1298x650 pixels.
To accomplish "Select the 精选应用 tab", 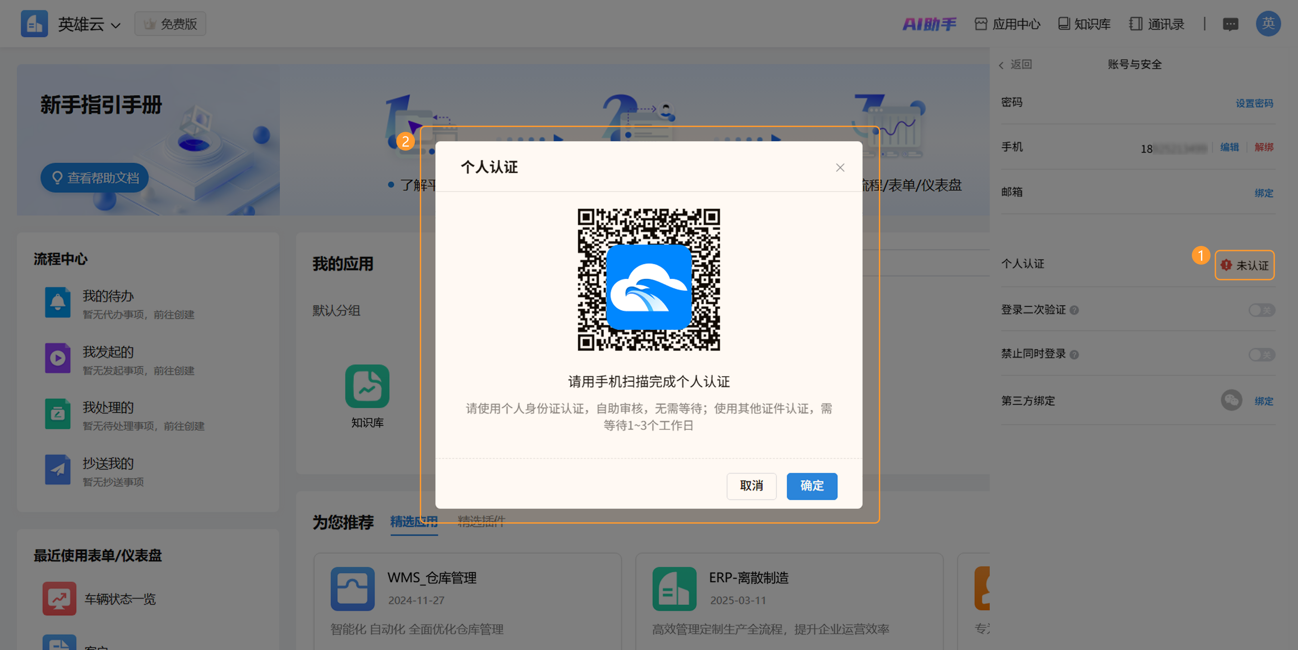I will [x=414, y=522].
